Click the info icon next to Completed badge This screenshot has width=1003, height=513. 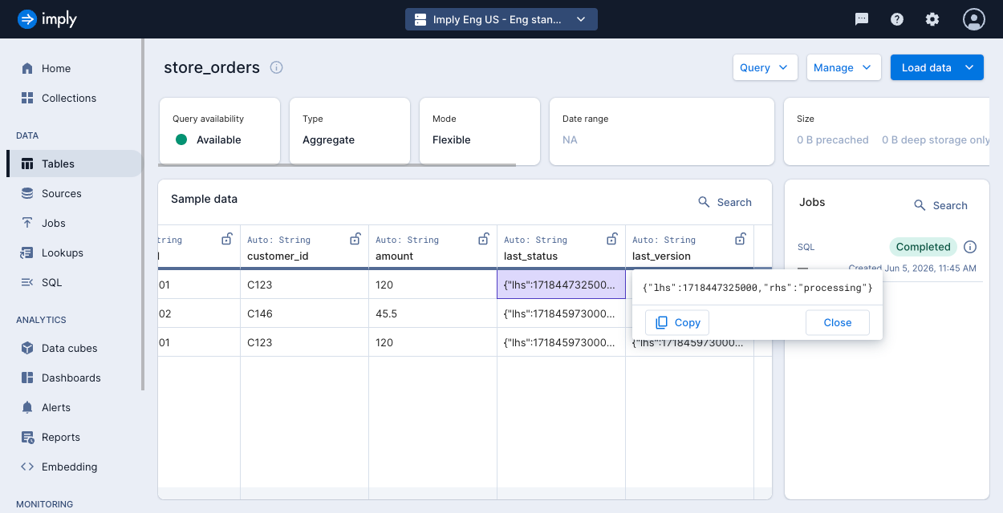[x=970, y=247]
